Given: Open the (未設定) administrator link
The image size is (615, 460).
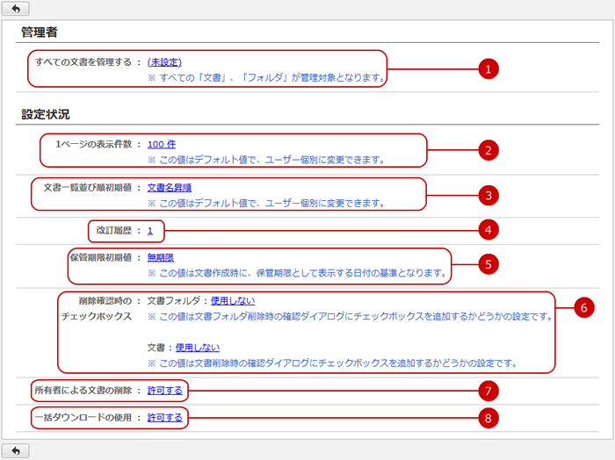Looking at the screenshot, I should tap(164, 62).
